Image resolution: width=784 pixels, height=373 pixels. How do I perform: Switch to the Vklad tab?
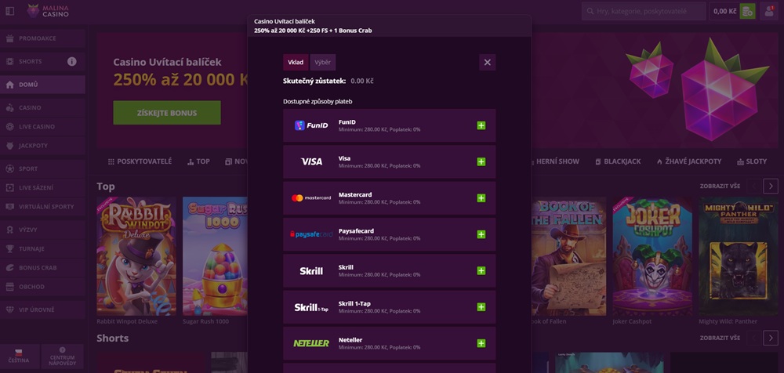[x=296, y=63]
